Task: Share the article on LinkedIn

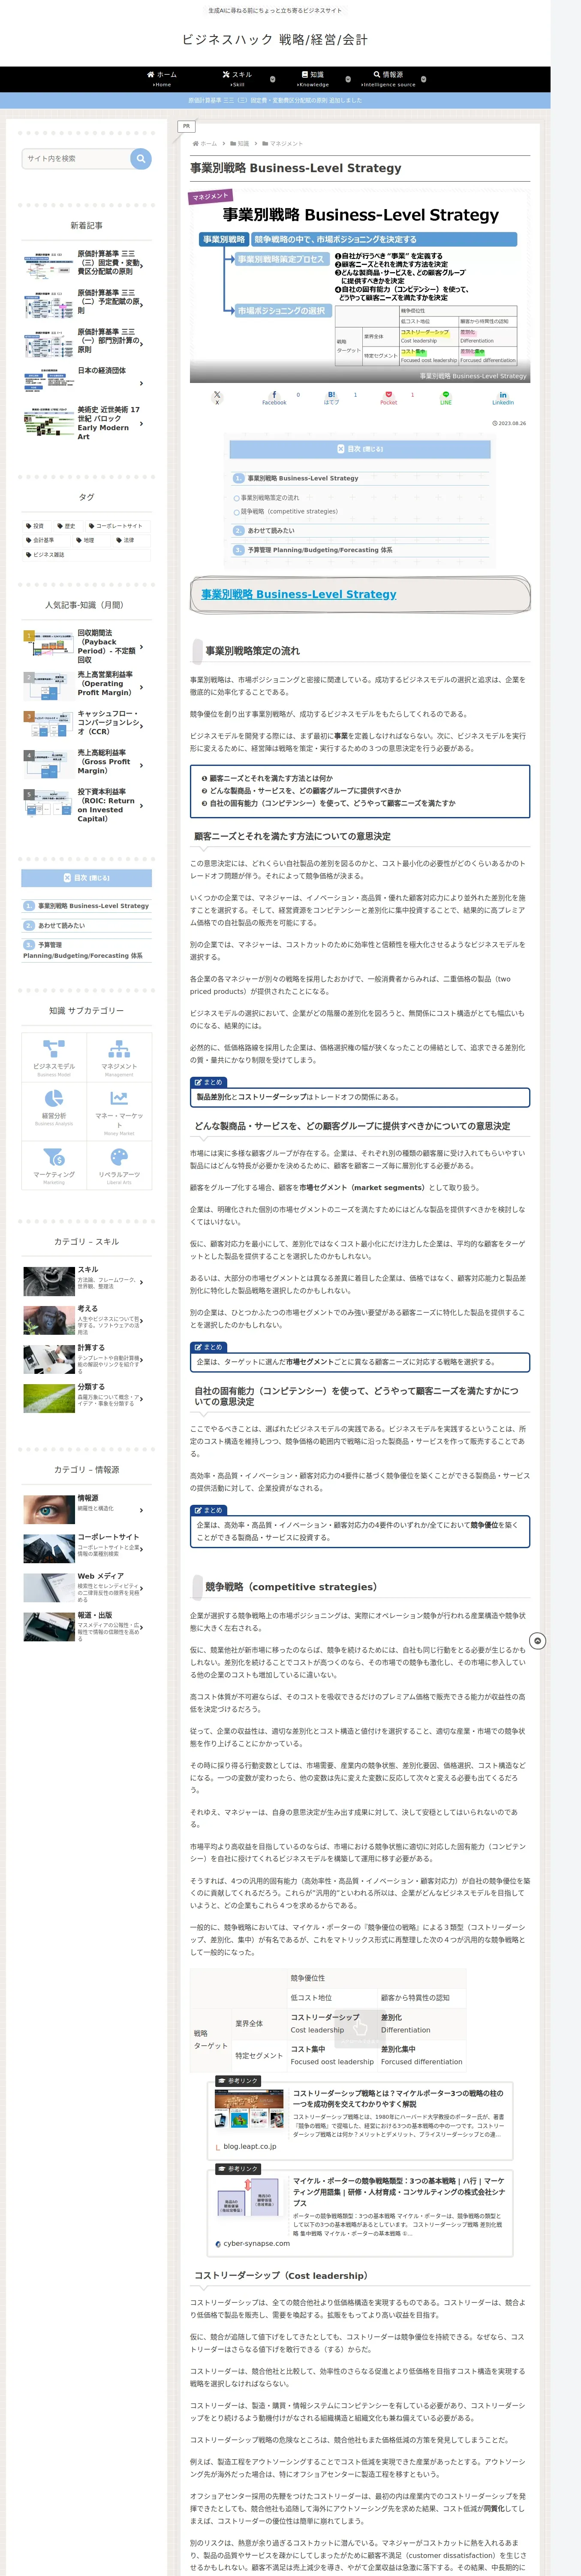Action: click(503, 397)
